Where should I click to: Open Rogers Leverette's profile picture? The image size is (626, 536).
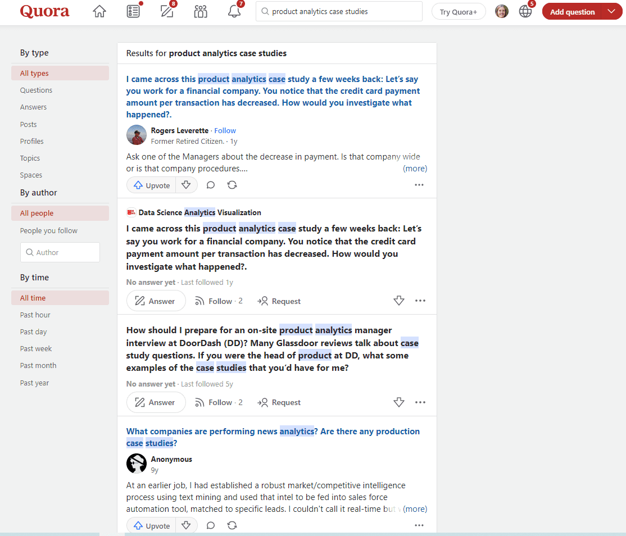(x=137, y=135)
